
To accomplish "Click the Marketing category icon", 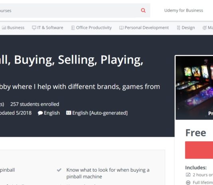I will click(x=205, y=28).
